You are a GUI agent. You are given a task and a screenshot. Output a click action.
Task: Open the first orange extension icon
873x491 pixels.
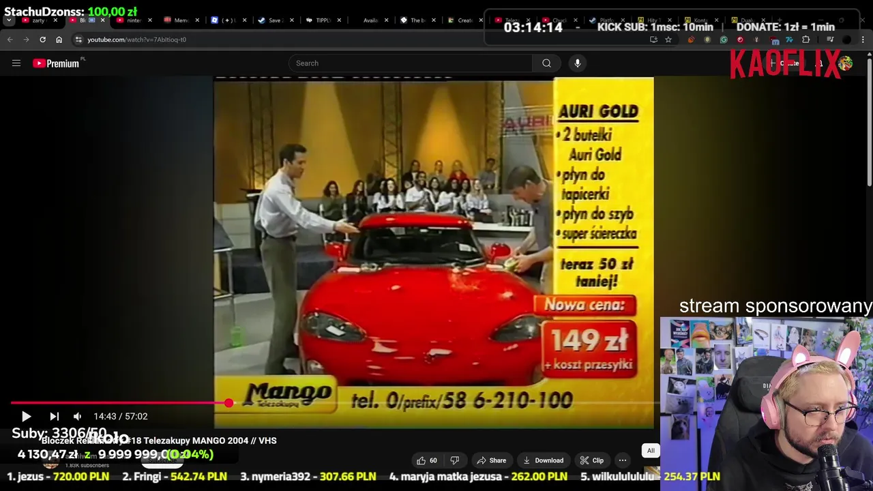coord(691,40)
